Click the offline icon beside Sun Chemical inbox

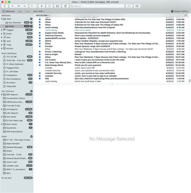[31, 23]
